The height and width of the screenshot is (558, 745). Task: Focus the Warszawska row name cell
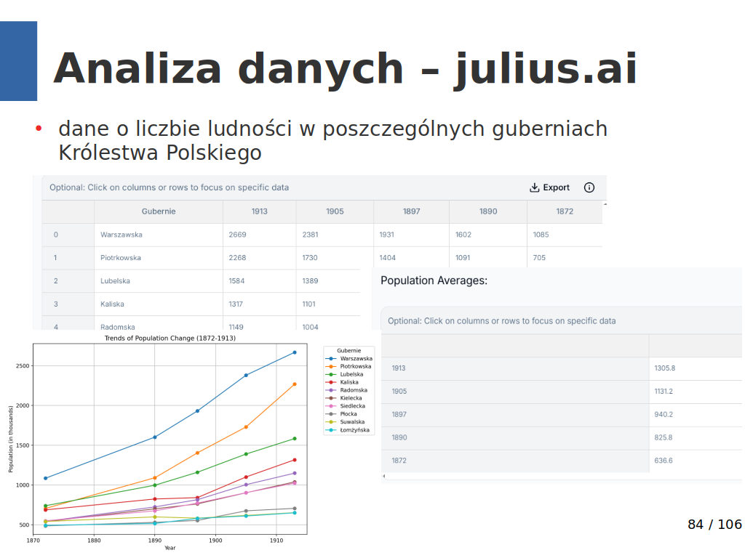121,235
